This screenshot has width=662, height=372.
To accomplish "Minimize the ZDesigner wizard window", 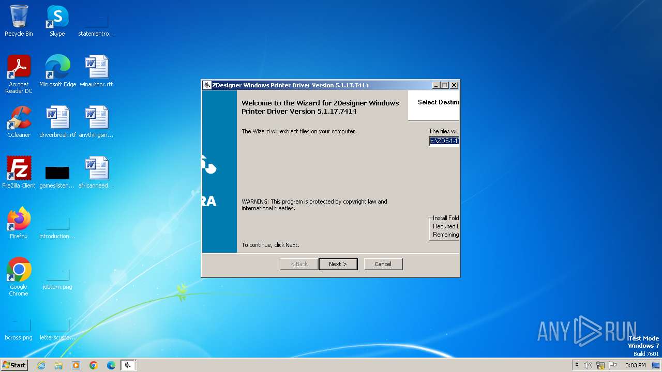I will (436, 85).
